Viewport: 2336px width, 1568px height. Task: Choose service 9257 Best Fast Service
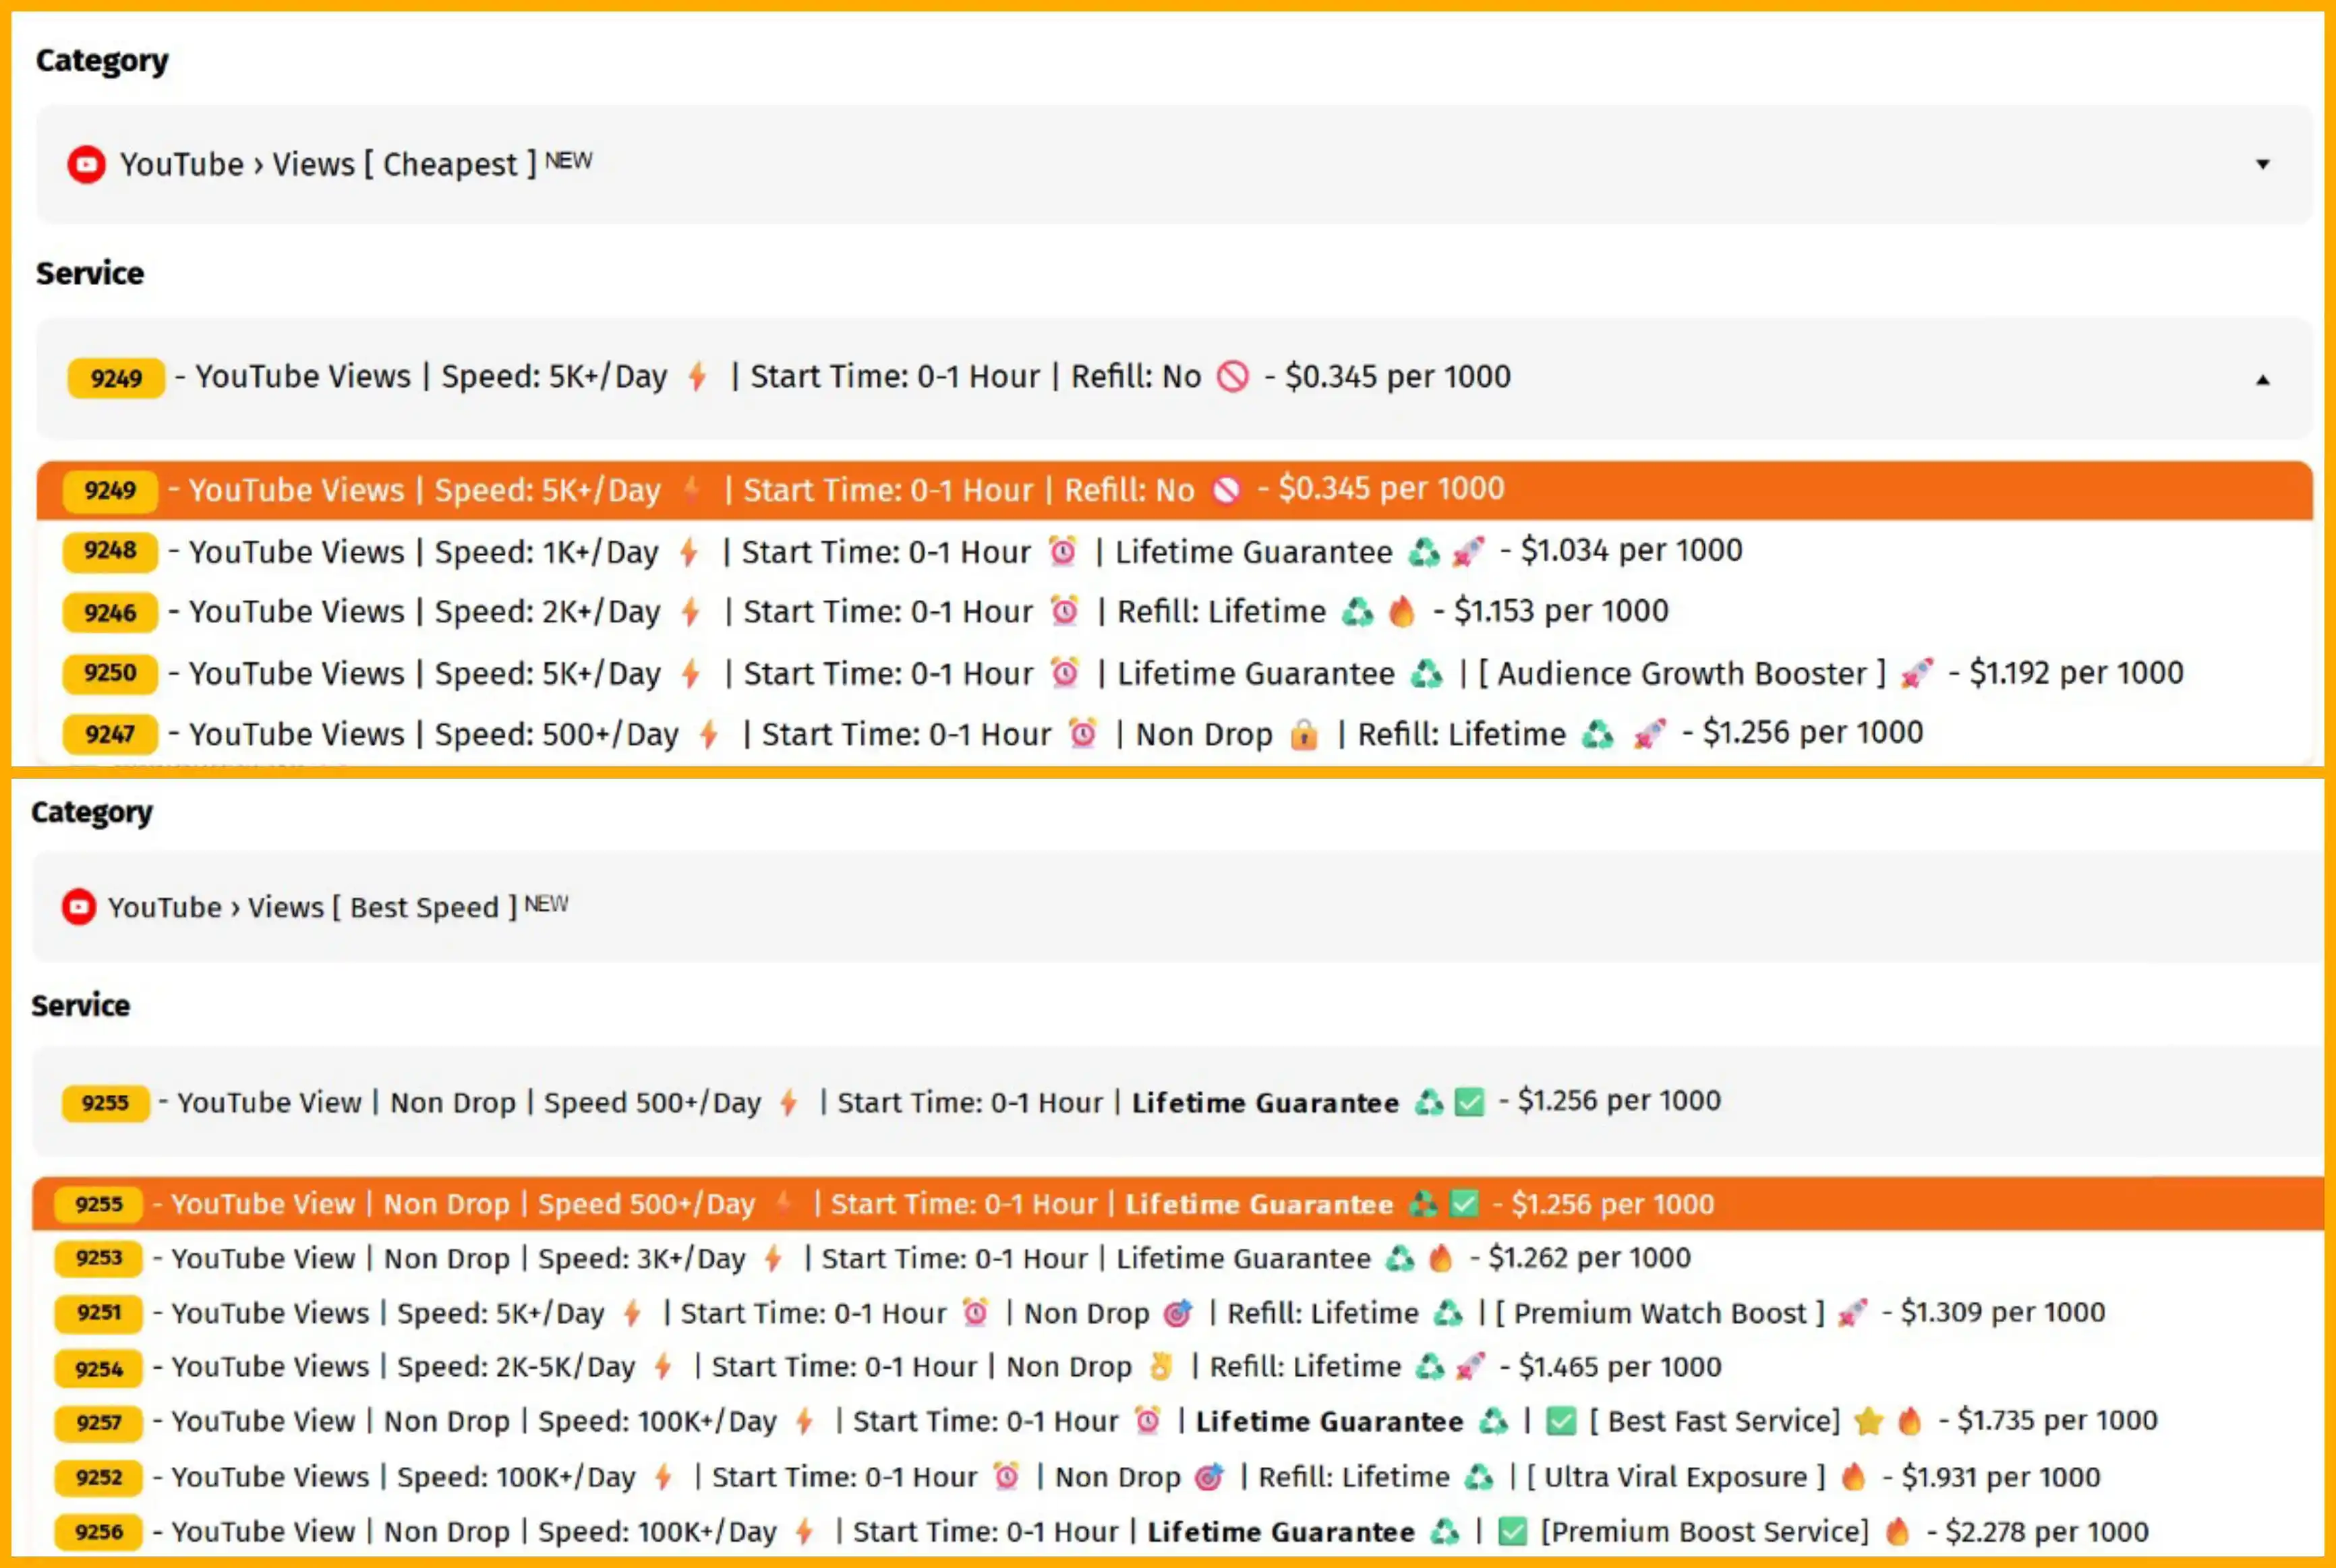[x=1177, y=1422]
